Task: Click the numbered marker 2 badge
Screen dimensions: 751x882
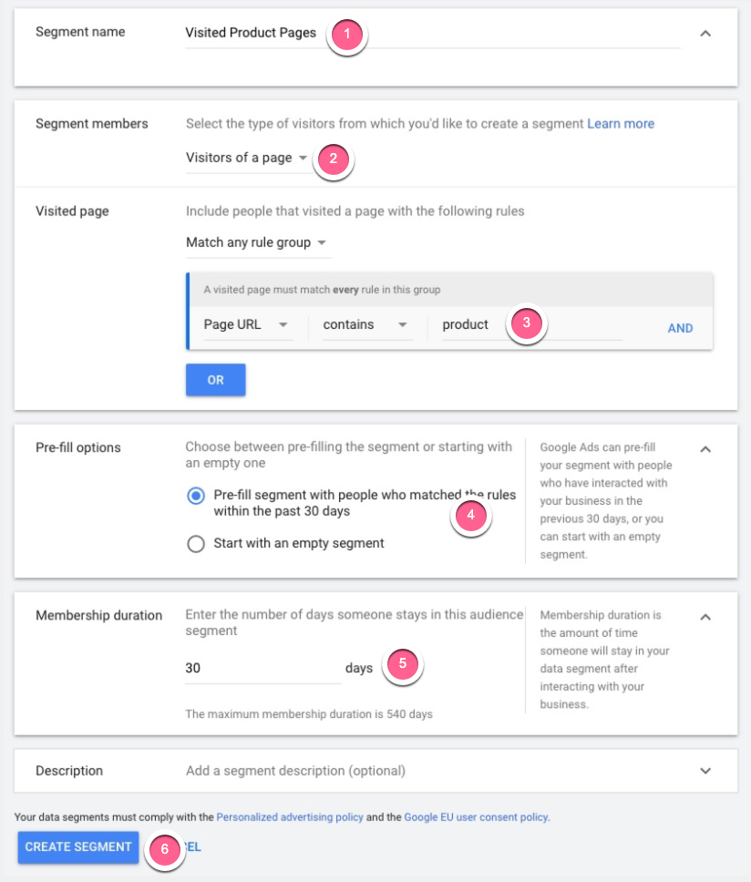Action: click(333, 159)
